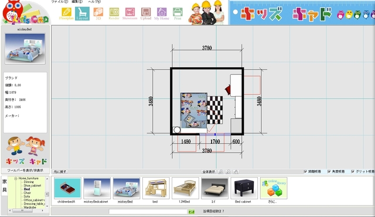Switch to 3D view icon

coord(98,13)
